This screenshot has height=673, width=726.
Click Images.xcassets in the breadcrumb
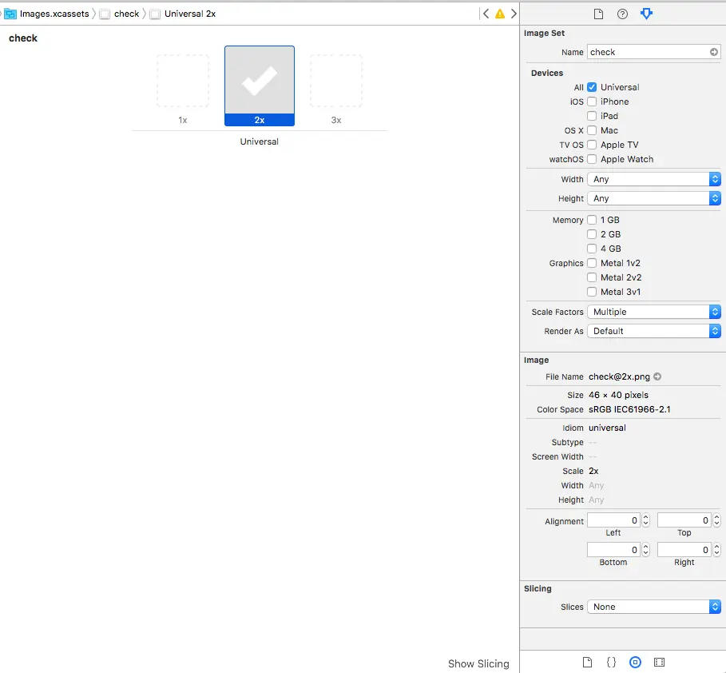54,14
